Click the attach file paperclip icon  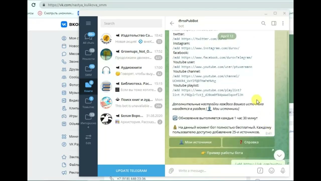click(x=171, y=171)
